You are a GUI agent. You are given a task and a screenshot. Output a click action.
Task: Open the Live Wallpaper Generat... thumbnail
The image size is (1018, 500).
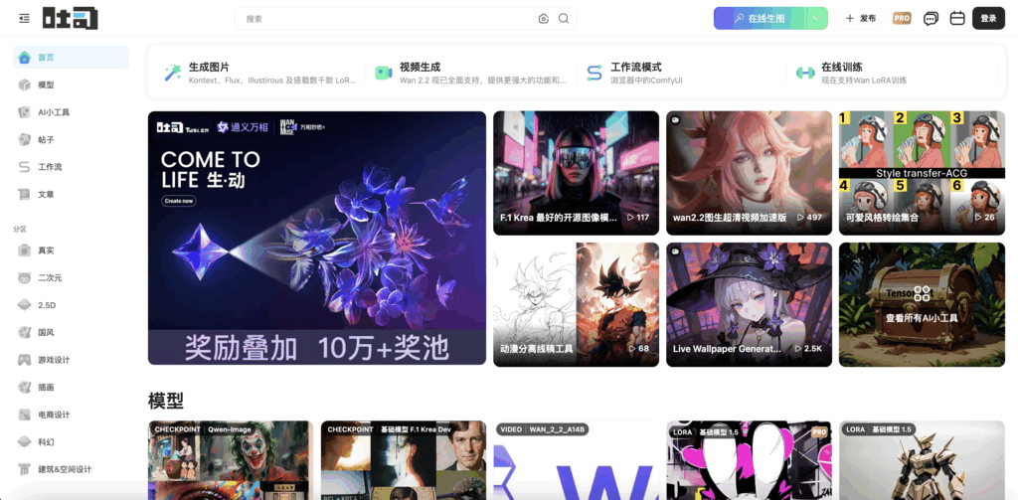749,304
